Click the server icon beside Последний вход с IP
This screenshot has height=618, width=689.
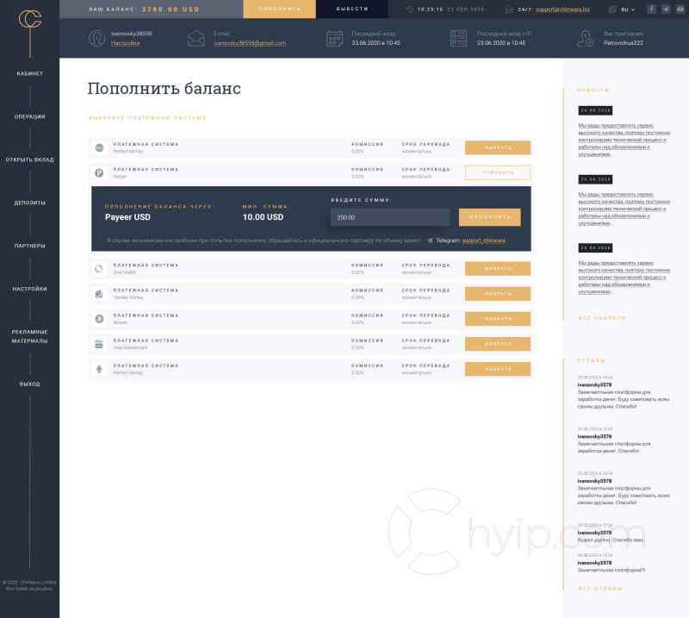(x=458, y=39)
